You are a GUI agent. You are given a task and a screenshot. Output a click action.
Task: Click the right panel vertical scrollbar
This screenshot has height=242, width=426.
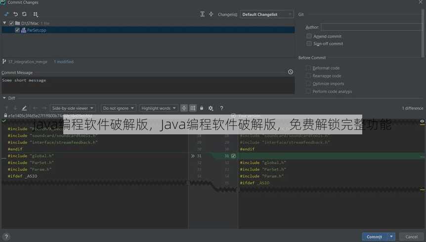click(423, 33)
